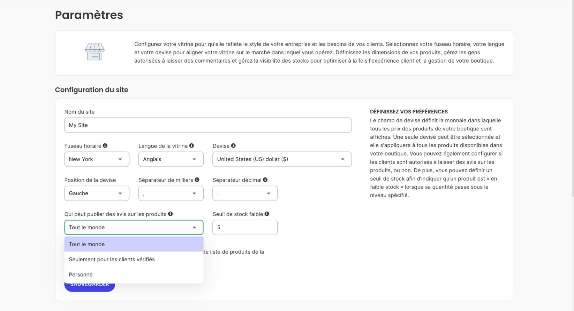Click info icon beside avis sur les produits
Image resolution: width=574 pixels, height=311 pixels.
coord(170,214)
